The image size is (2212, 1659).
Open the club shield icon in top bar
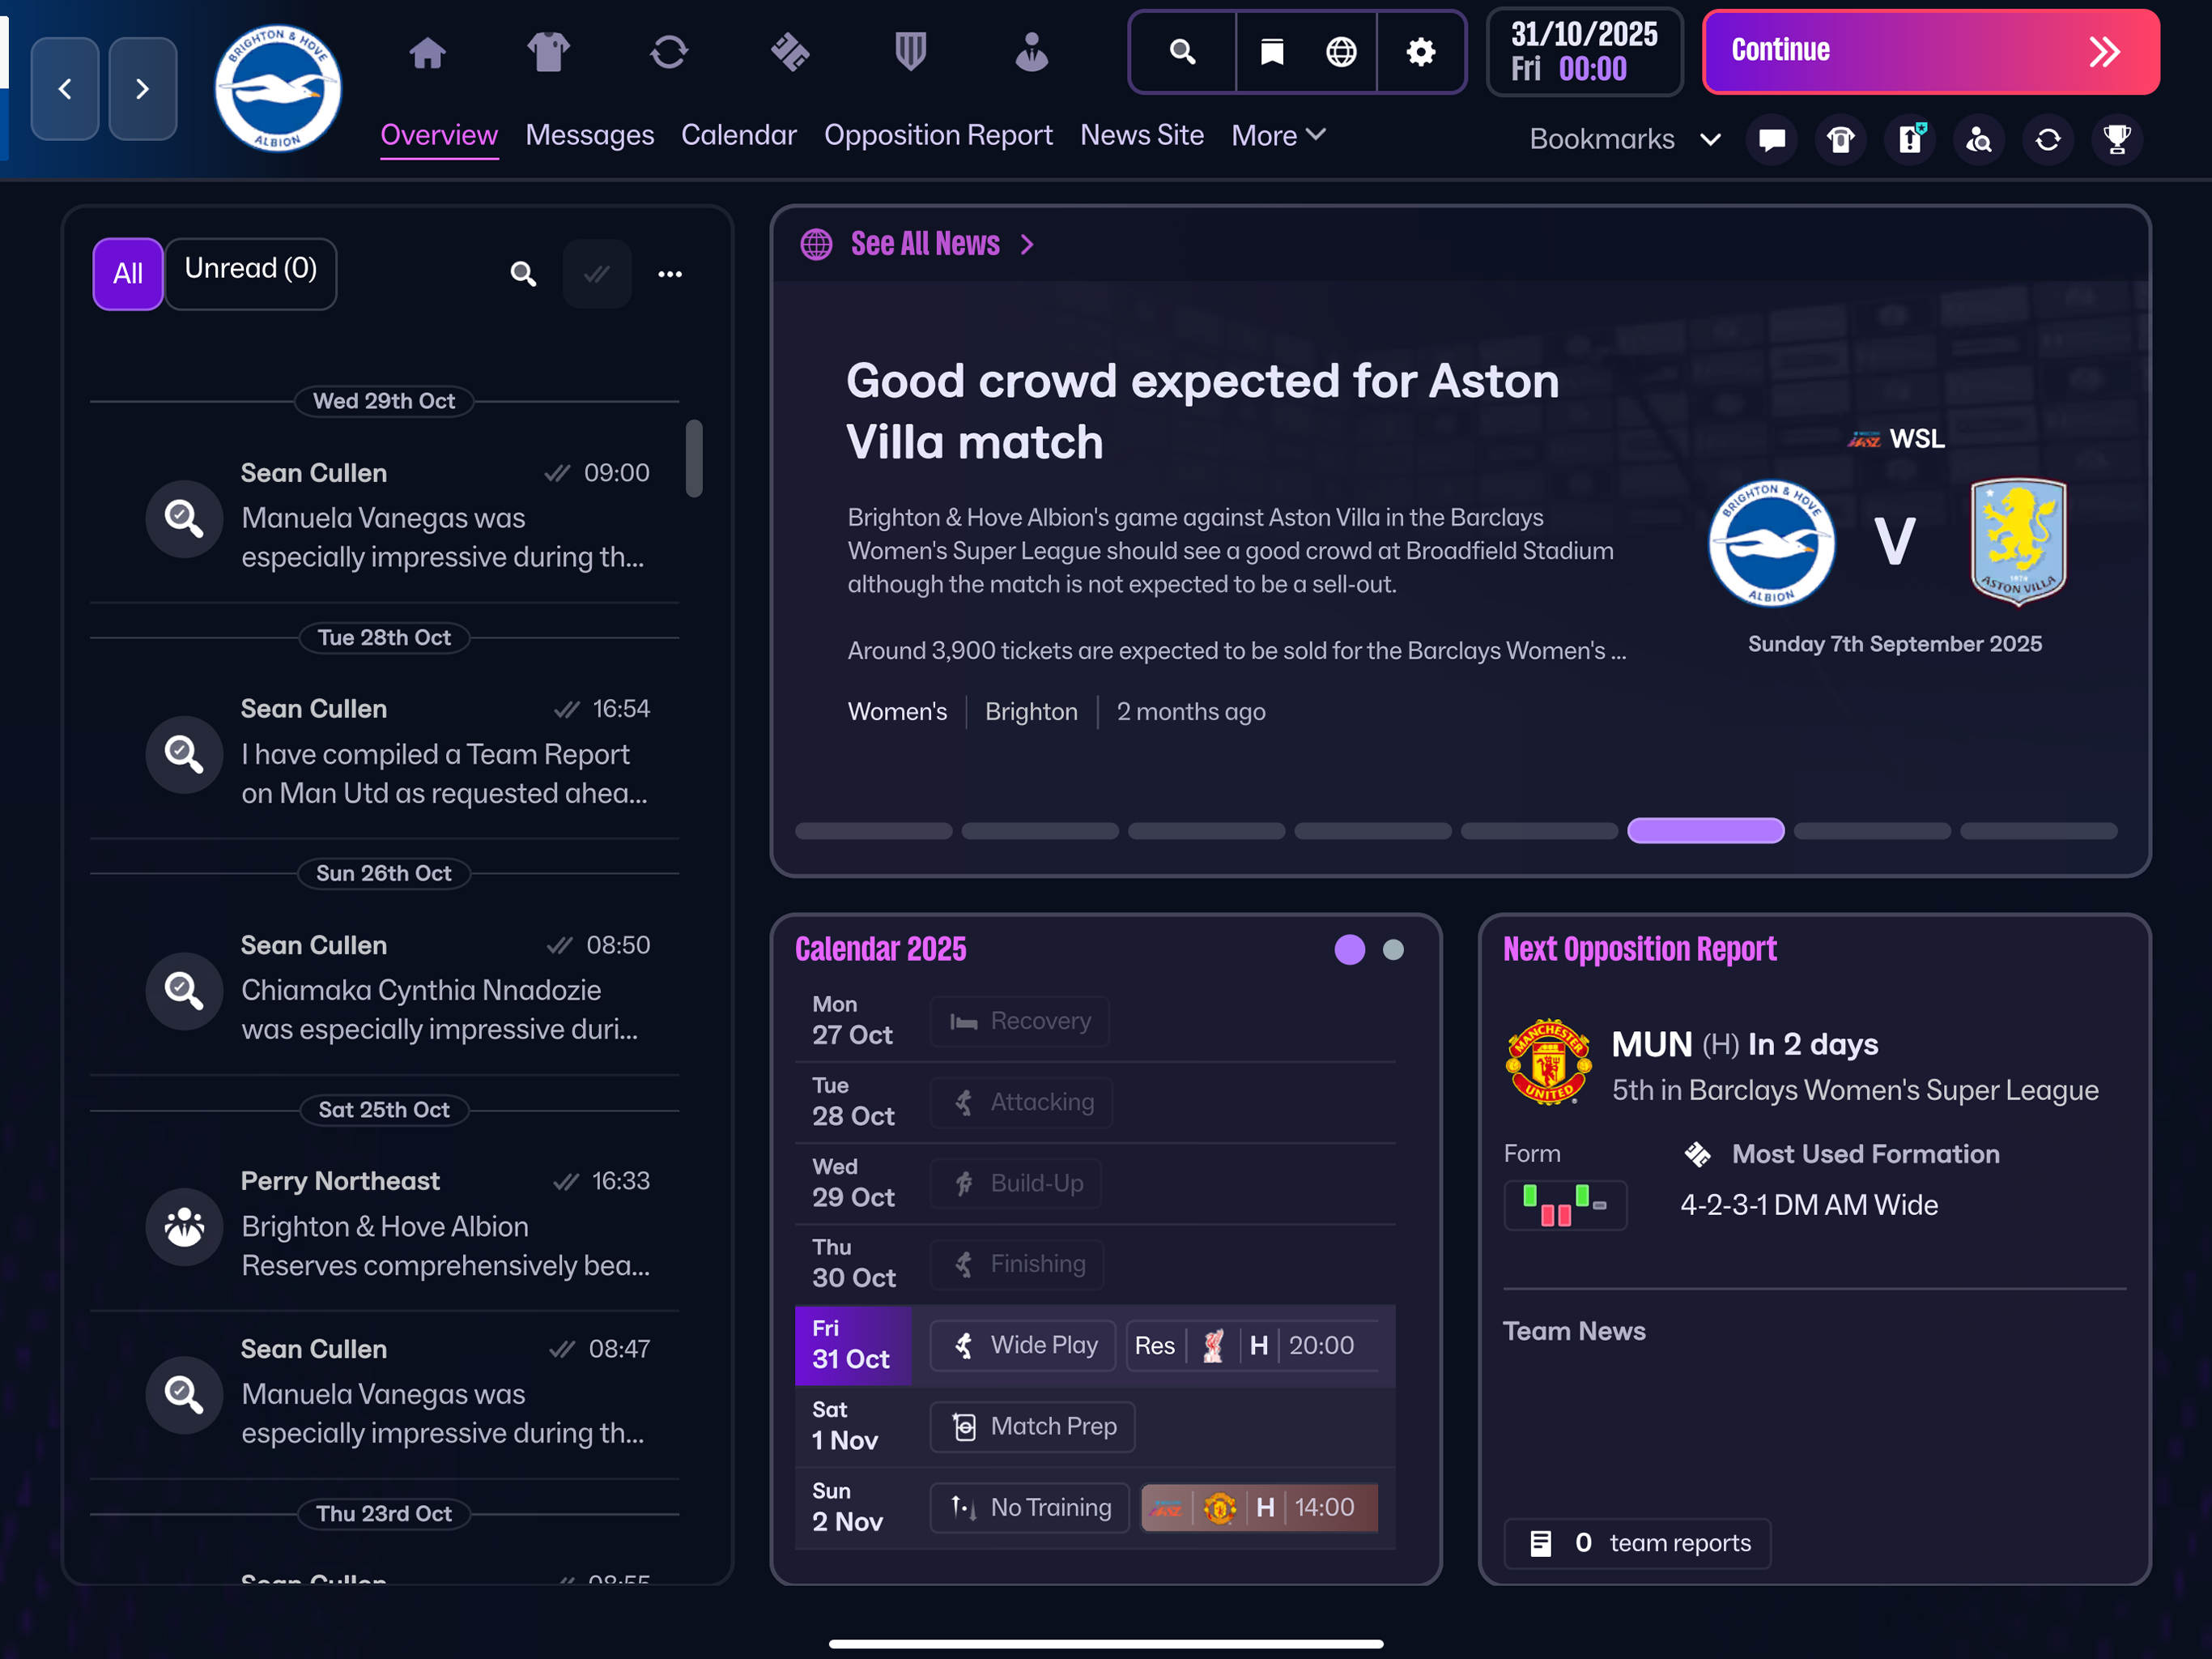[910, 52]
